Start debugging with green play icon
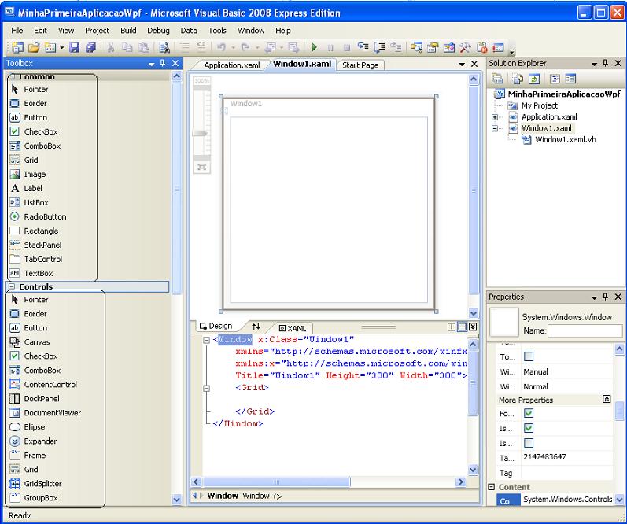 pos(315,47)
